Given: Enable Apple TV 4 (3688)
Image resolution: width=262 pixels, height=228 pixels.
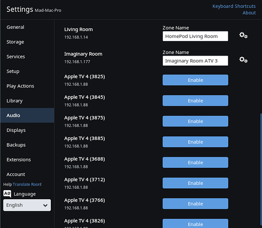Looking at the screenshot, I should click(x=195, y=162).
